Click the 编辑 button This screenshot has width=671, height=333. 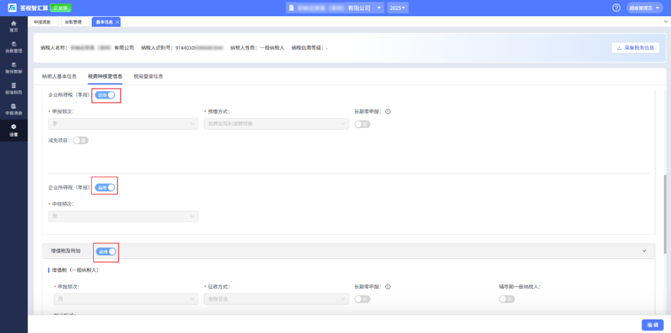point(652,325)
